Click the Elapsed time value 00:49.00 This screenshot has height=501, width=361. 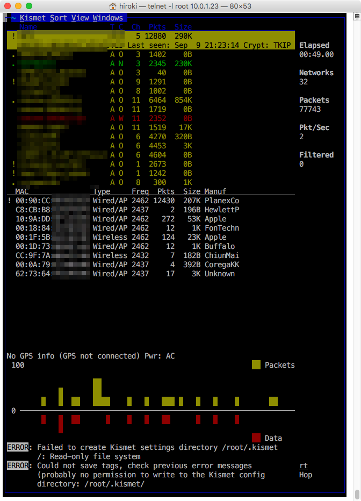(x=316, y=54)
